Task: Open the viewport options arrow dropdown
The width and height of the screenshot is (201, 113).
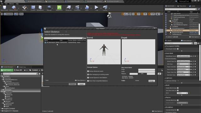Action: [2, 14]
